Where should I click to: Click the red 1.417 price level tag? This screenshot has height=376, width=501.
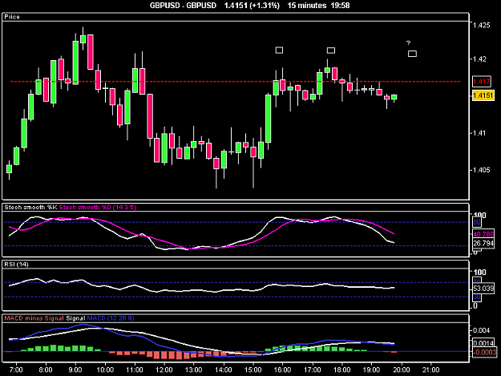(481, 82)
